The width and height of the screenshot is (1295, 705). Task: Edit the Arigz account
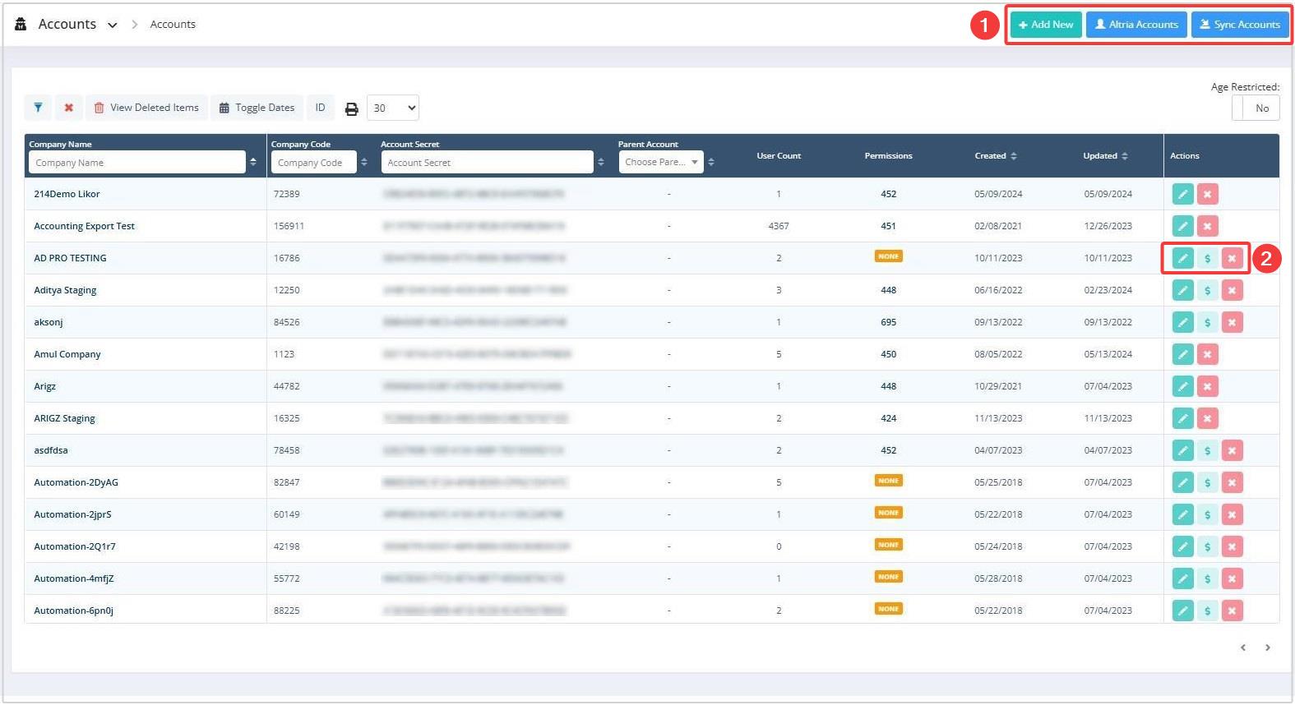coord(1182,386)
